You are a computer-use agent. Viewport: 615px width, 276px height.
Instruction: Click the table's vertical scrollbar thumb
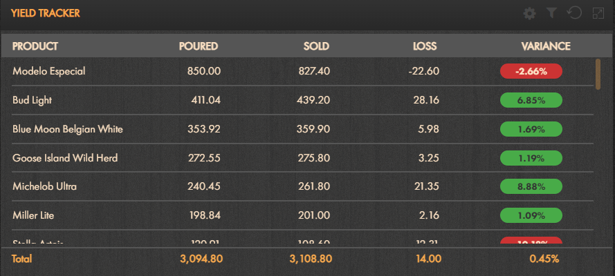click(598, 74)
